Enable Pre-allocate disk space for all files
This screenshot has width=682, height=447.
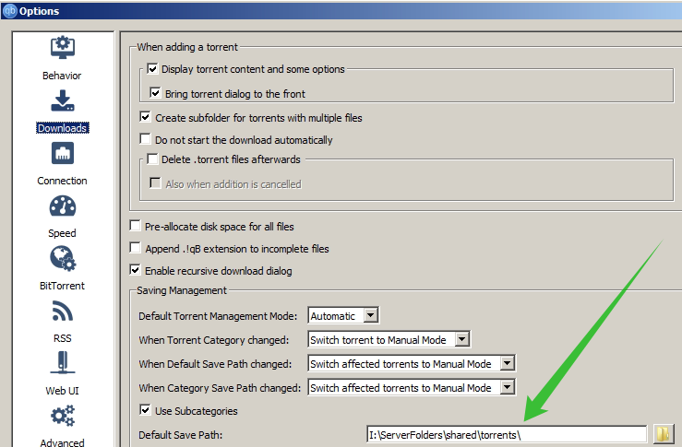point(137,226)
